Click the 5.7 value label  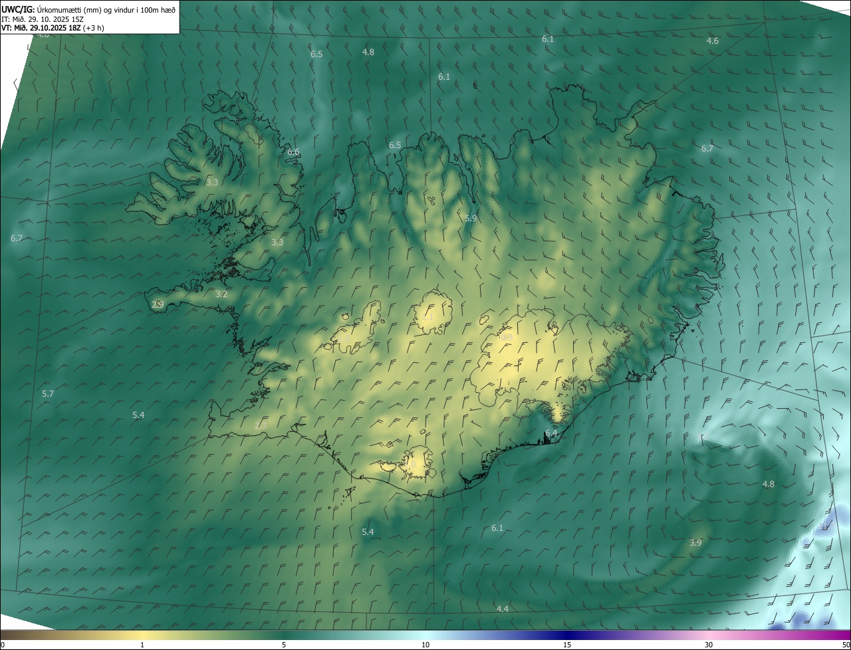[x=48, y=394]
